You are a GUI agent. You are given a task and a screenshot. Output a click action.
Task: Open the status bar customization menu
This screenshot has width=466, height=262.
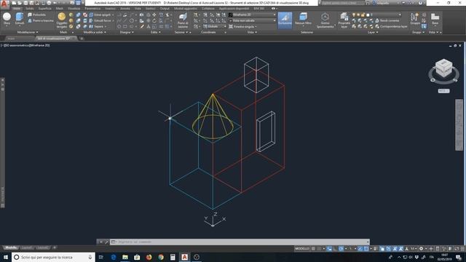tap(462, 249)
